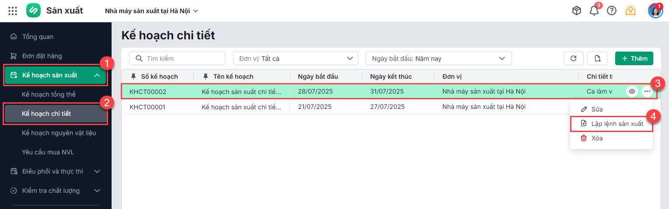Collapse the Kế hoạch sản xuất menu
The height and width of the screenshot is (209, 669).
(x=97, y=75)
